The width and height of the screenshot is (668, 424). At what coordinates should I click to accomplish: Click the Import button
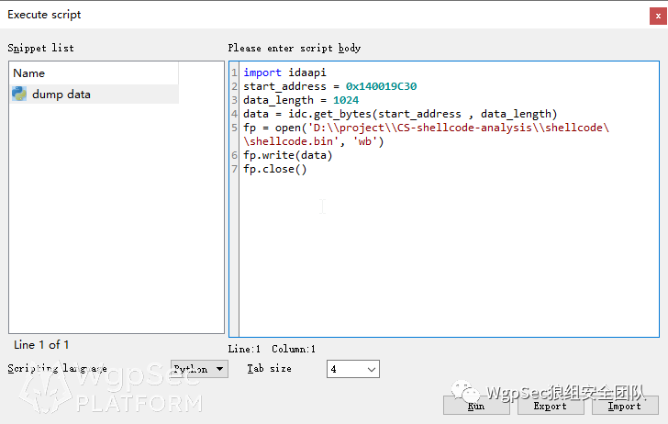(625, 406)
